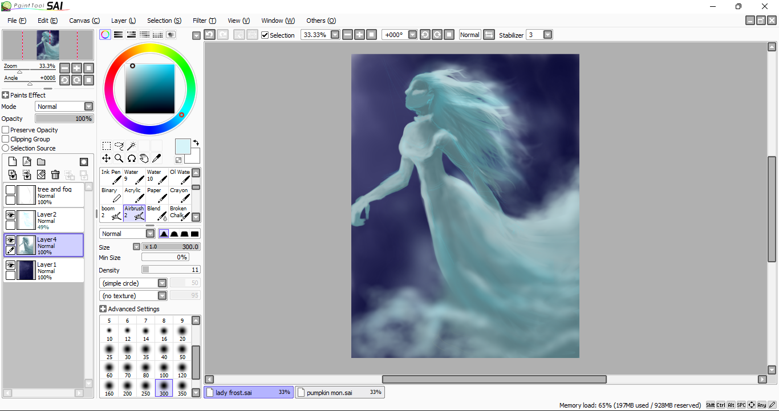Toggle the HSV slider panel
The height and width of the screenshot is (411, 779).
pos(131,35)
